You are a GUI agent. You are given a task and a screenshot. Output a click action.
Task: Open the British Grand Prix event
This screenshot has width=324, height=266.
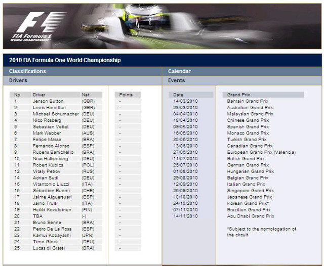[246, 159]
